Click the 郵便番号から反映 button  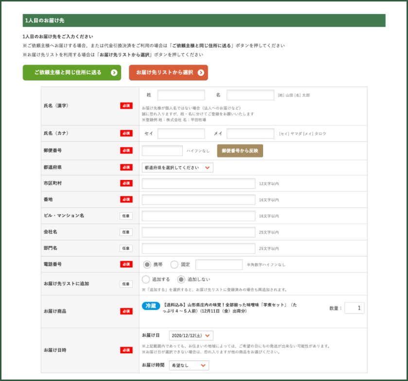[240, 151]
